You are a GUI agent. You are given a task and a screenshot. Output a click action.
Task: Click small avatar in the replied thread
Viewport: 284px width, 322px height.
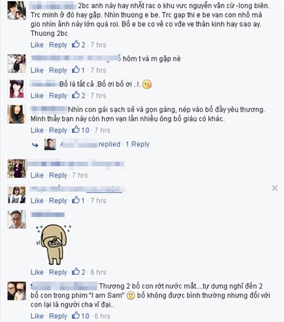[x=50, y=144]
